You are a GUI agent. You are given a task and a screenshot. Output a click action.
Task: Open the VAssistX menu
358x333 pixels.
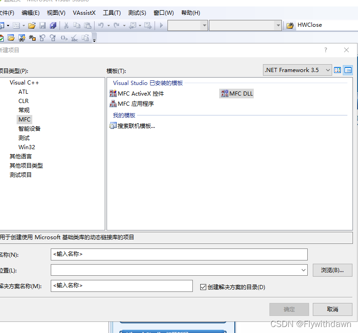84,13
